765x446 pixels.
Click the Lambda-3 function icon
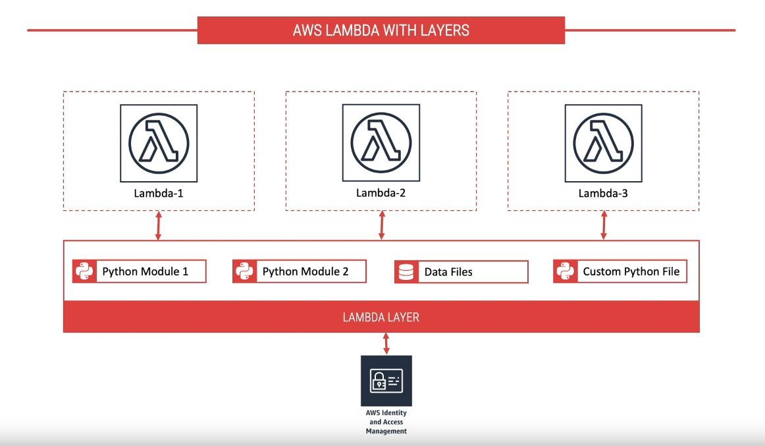[604, 143]
